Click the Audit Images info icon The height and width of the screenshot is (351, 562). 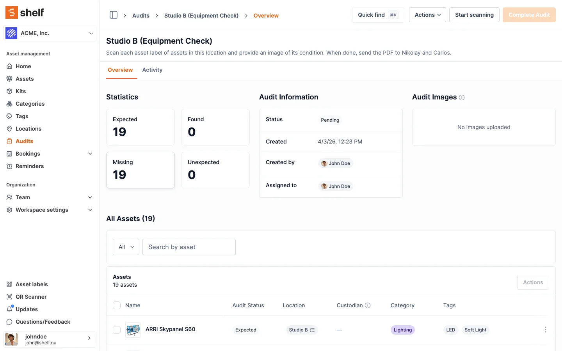[x=462, y=97]
